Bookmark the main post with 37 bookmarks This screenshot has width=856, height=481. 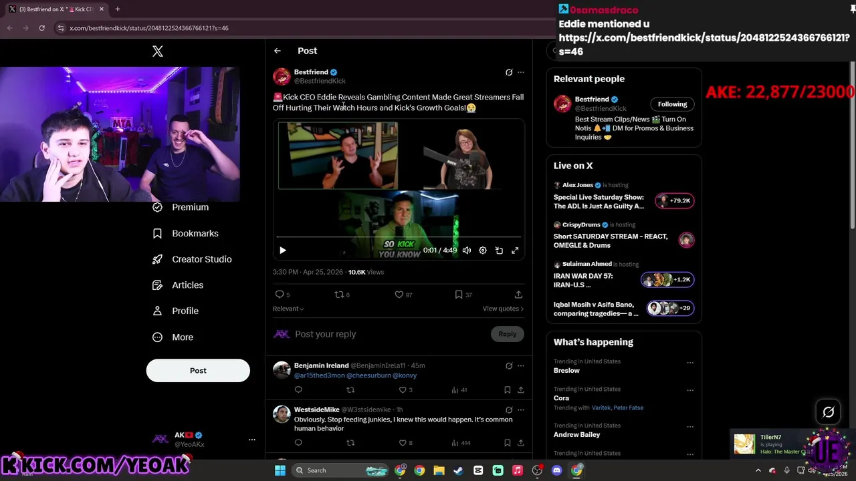tap(459, 295)
